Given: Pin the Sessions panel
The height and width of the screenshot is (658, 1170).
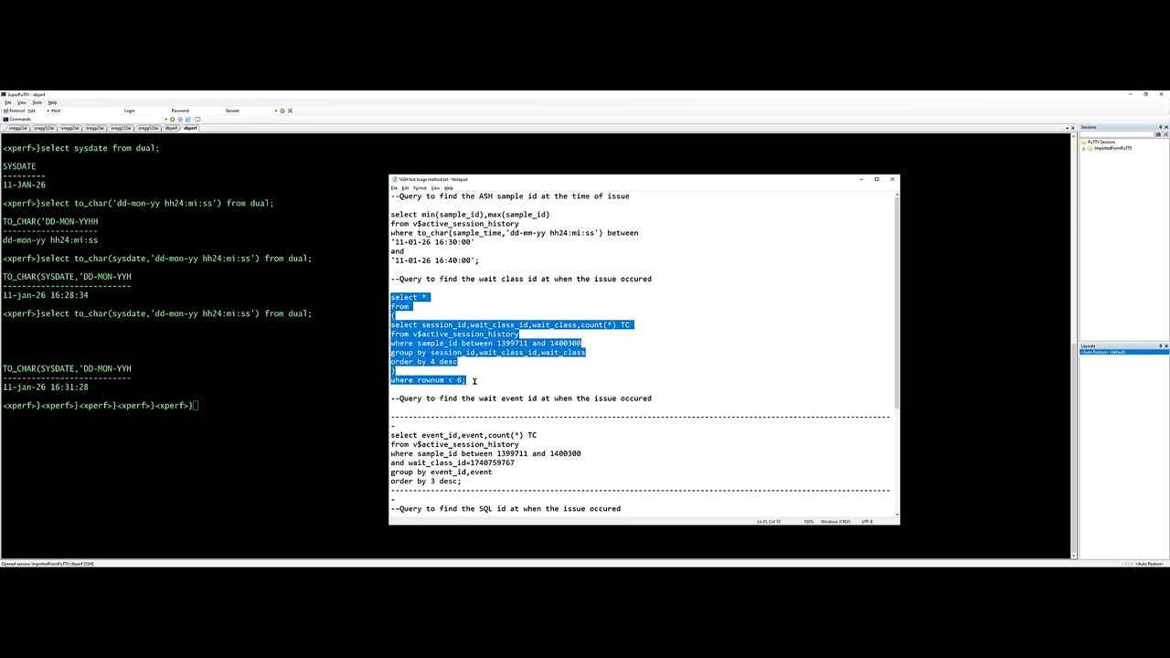Looking at the screenshot, I should (1160, 127).
